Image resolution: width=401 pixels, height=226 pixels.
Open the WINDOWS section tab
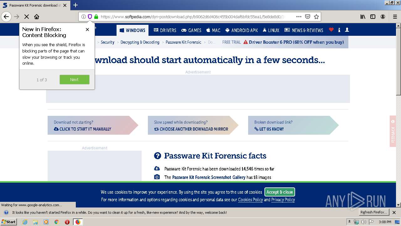[x=133, y=30]
